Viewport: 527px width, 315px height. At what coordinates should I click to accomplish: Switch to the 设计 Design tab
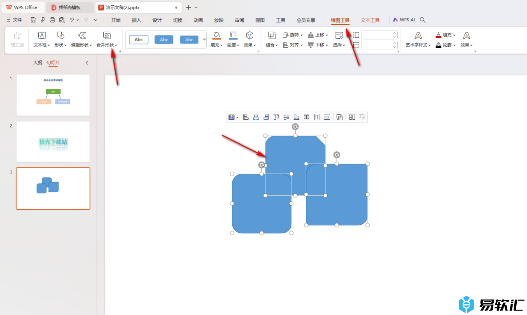(157, 20)
